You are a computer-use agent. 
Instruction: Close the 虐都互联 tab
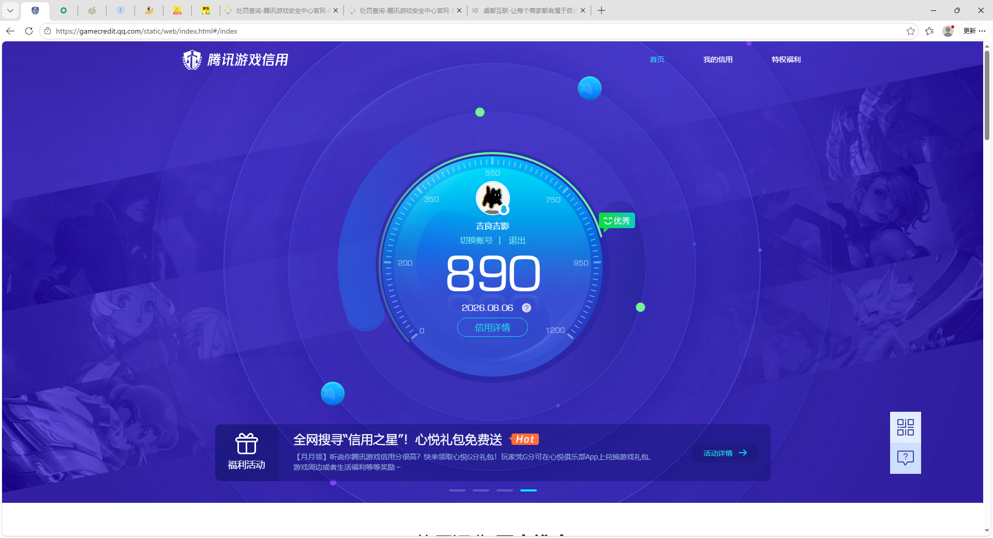pos(583,10)
